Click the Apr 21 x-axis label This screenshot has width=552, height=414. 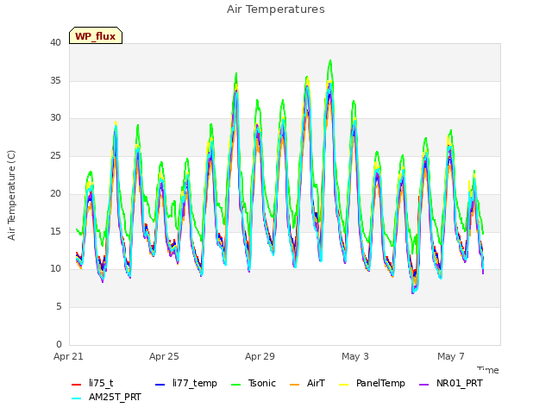[68, 356]
